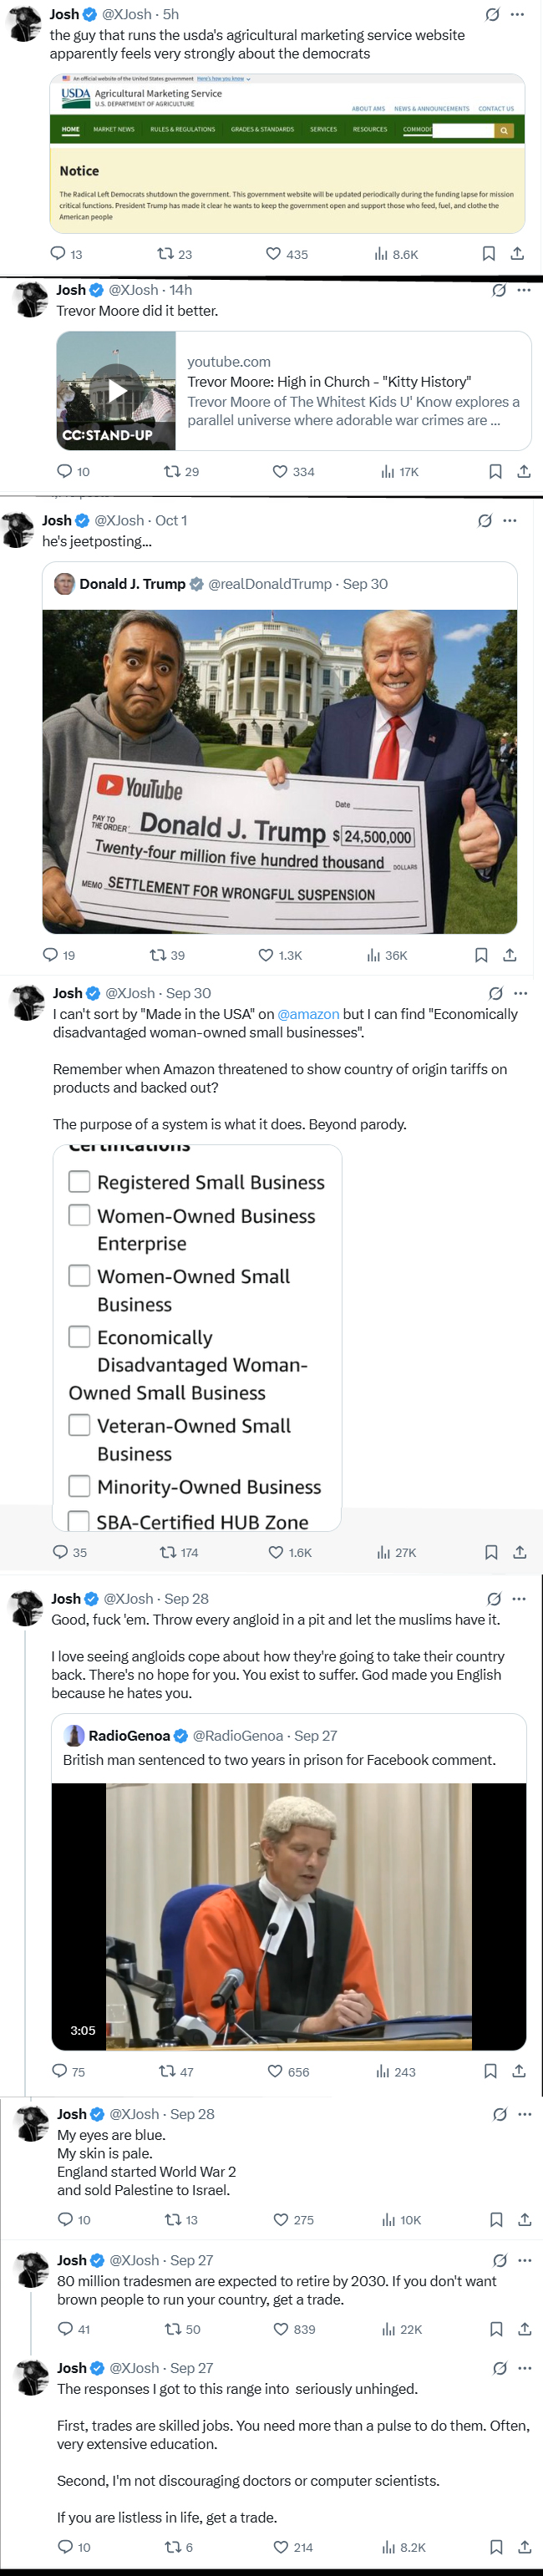Play the Trevor Moore video thumbnail
The height and width of the screenshot is (2576, 543).
coord(117,391)
